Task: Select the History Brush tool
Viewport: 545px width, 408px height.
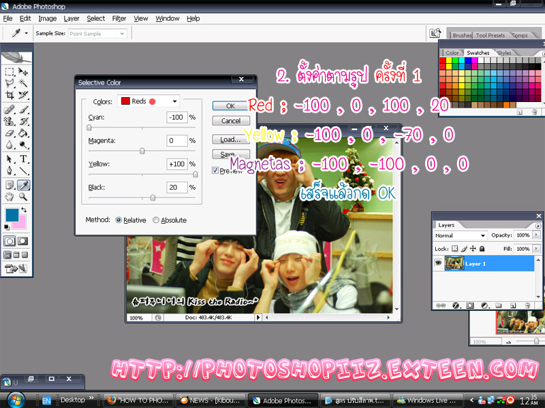Action: [23, 122]
